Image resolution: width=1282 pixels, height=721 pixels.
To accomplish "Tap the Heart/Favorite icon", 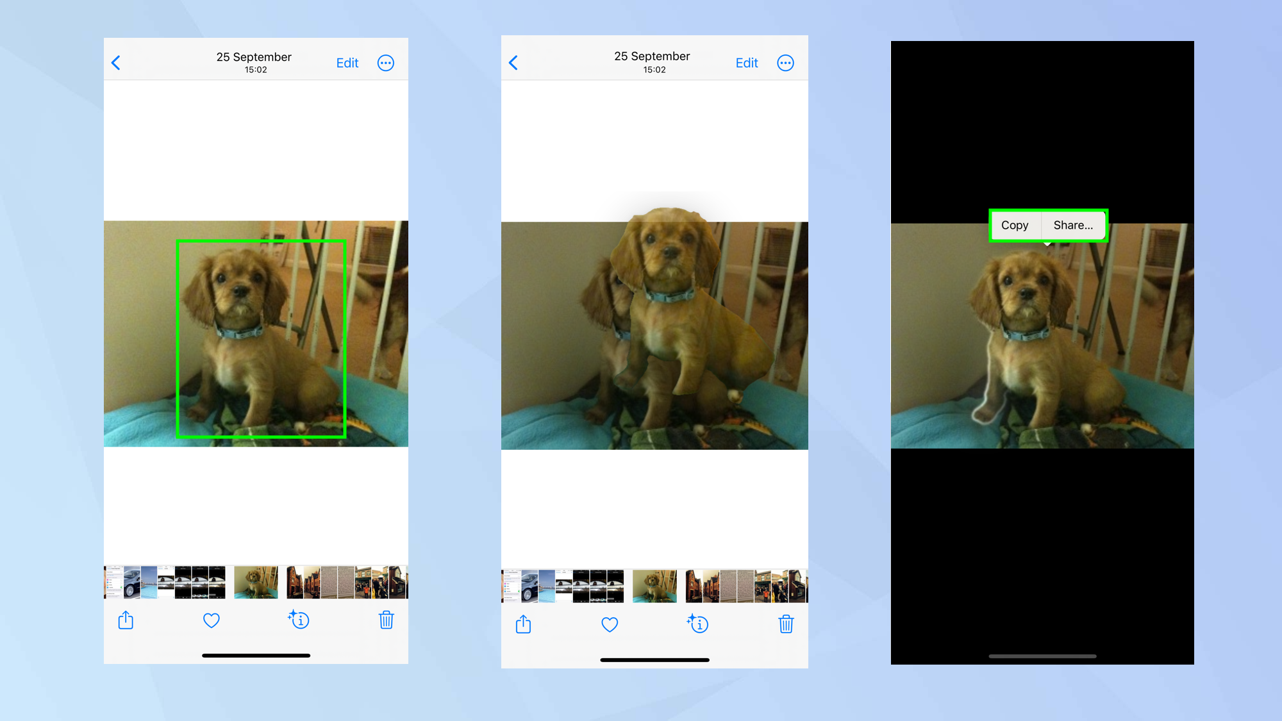I will [x=212, y=620].
